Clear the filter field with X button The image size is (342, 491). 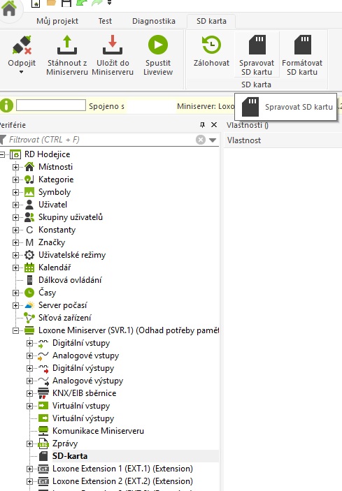click(201, 140)
